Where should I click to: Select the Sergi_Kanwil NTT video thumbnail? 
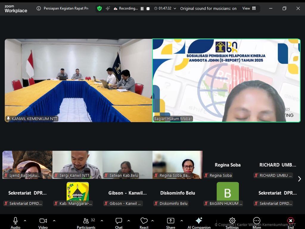tap(77, 165)
